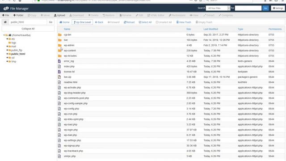Sort by Last Modified column header
The height and width of the screenshot is (161, 286).
pyautogui.click(x=210, y=29)
